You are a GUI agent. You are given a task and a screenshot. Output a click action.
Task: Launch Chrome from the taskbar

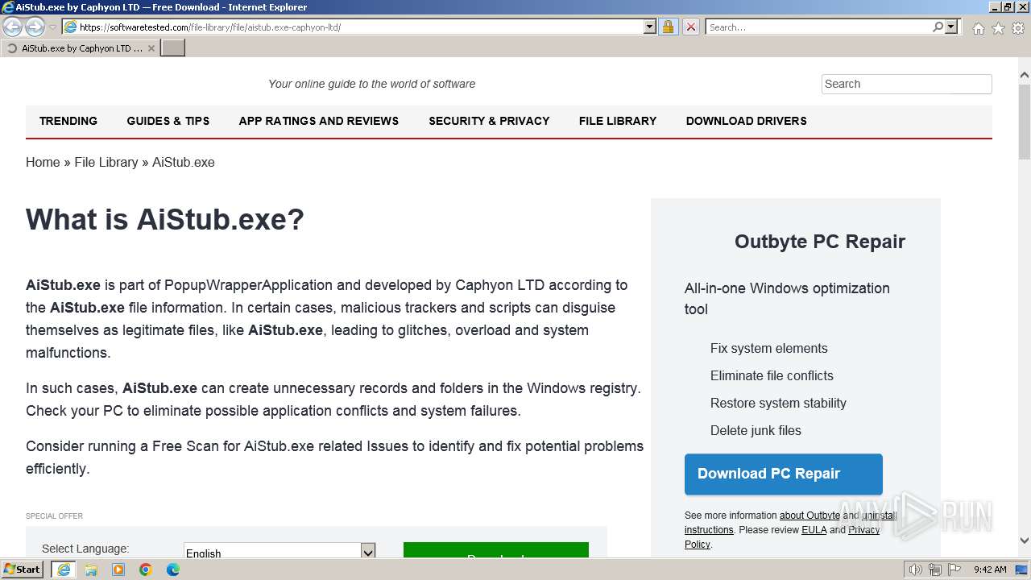tap(146, 570)
